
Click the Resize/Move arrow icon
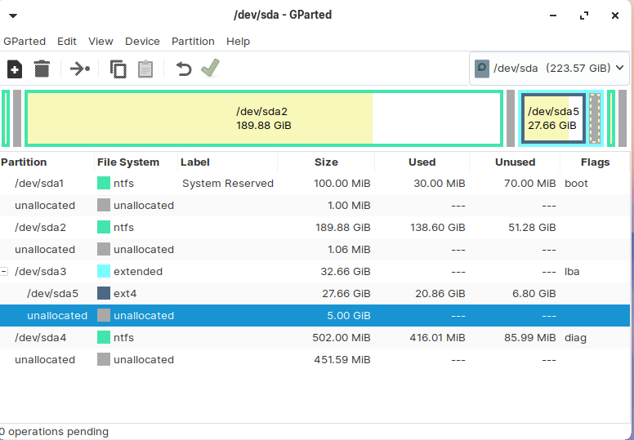coord(79,69)
